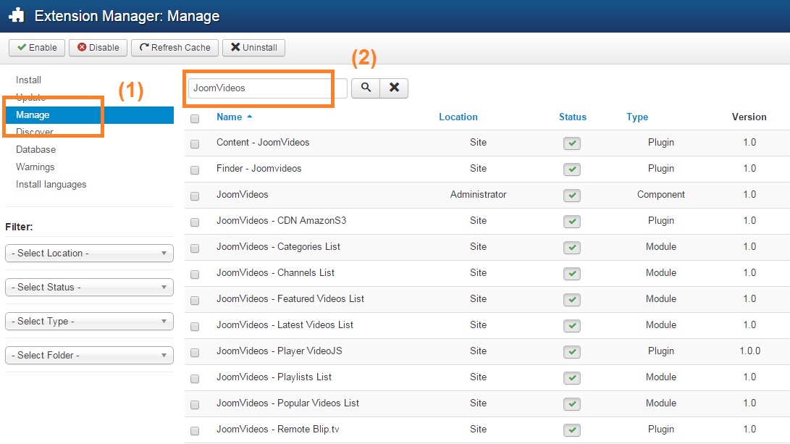
Task: Toggle status icon for Remote Blip.tv
Action: click(572, 430)
